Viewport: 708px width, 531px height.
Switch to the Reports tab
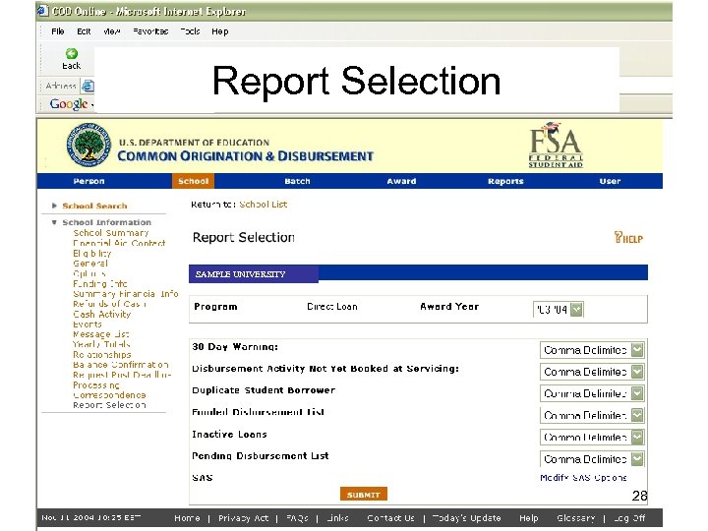click(505, 181)
